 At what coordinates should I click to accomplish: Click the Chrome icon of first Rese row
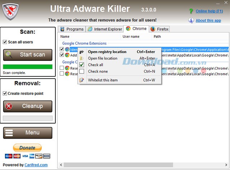[67, 68]
